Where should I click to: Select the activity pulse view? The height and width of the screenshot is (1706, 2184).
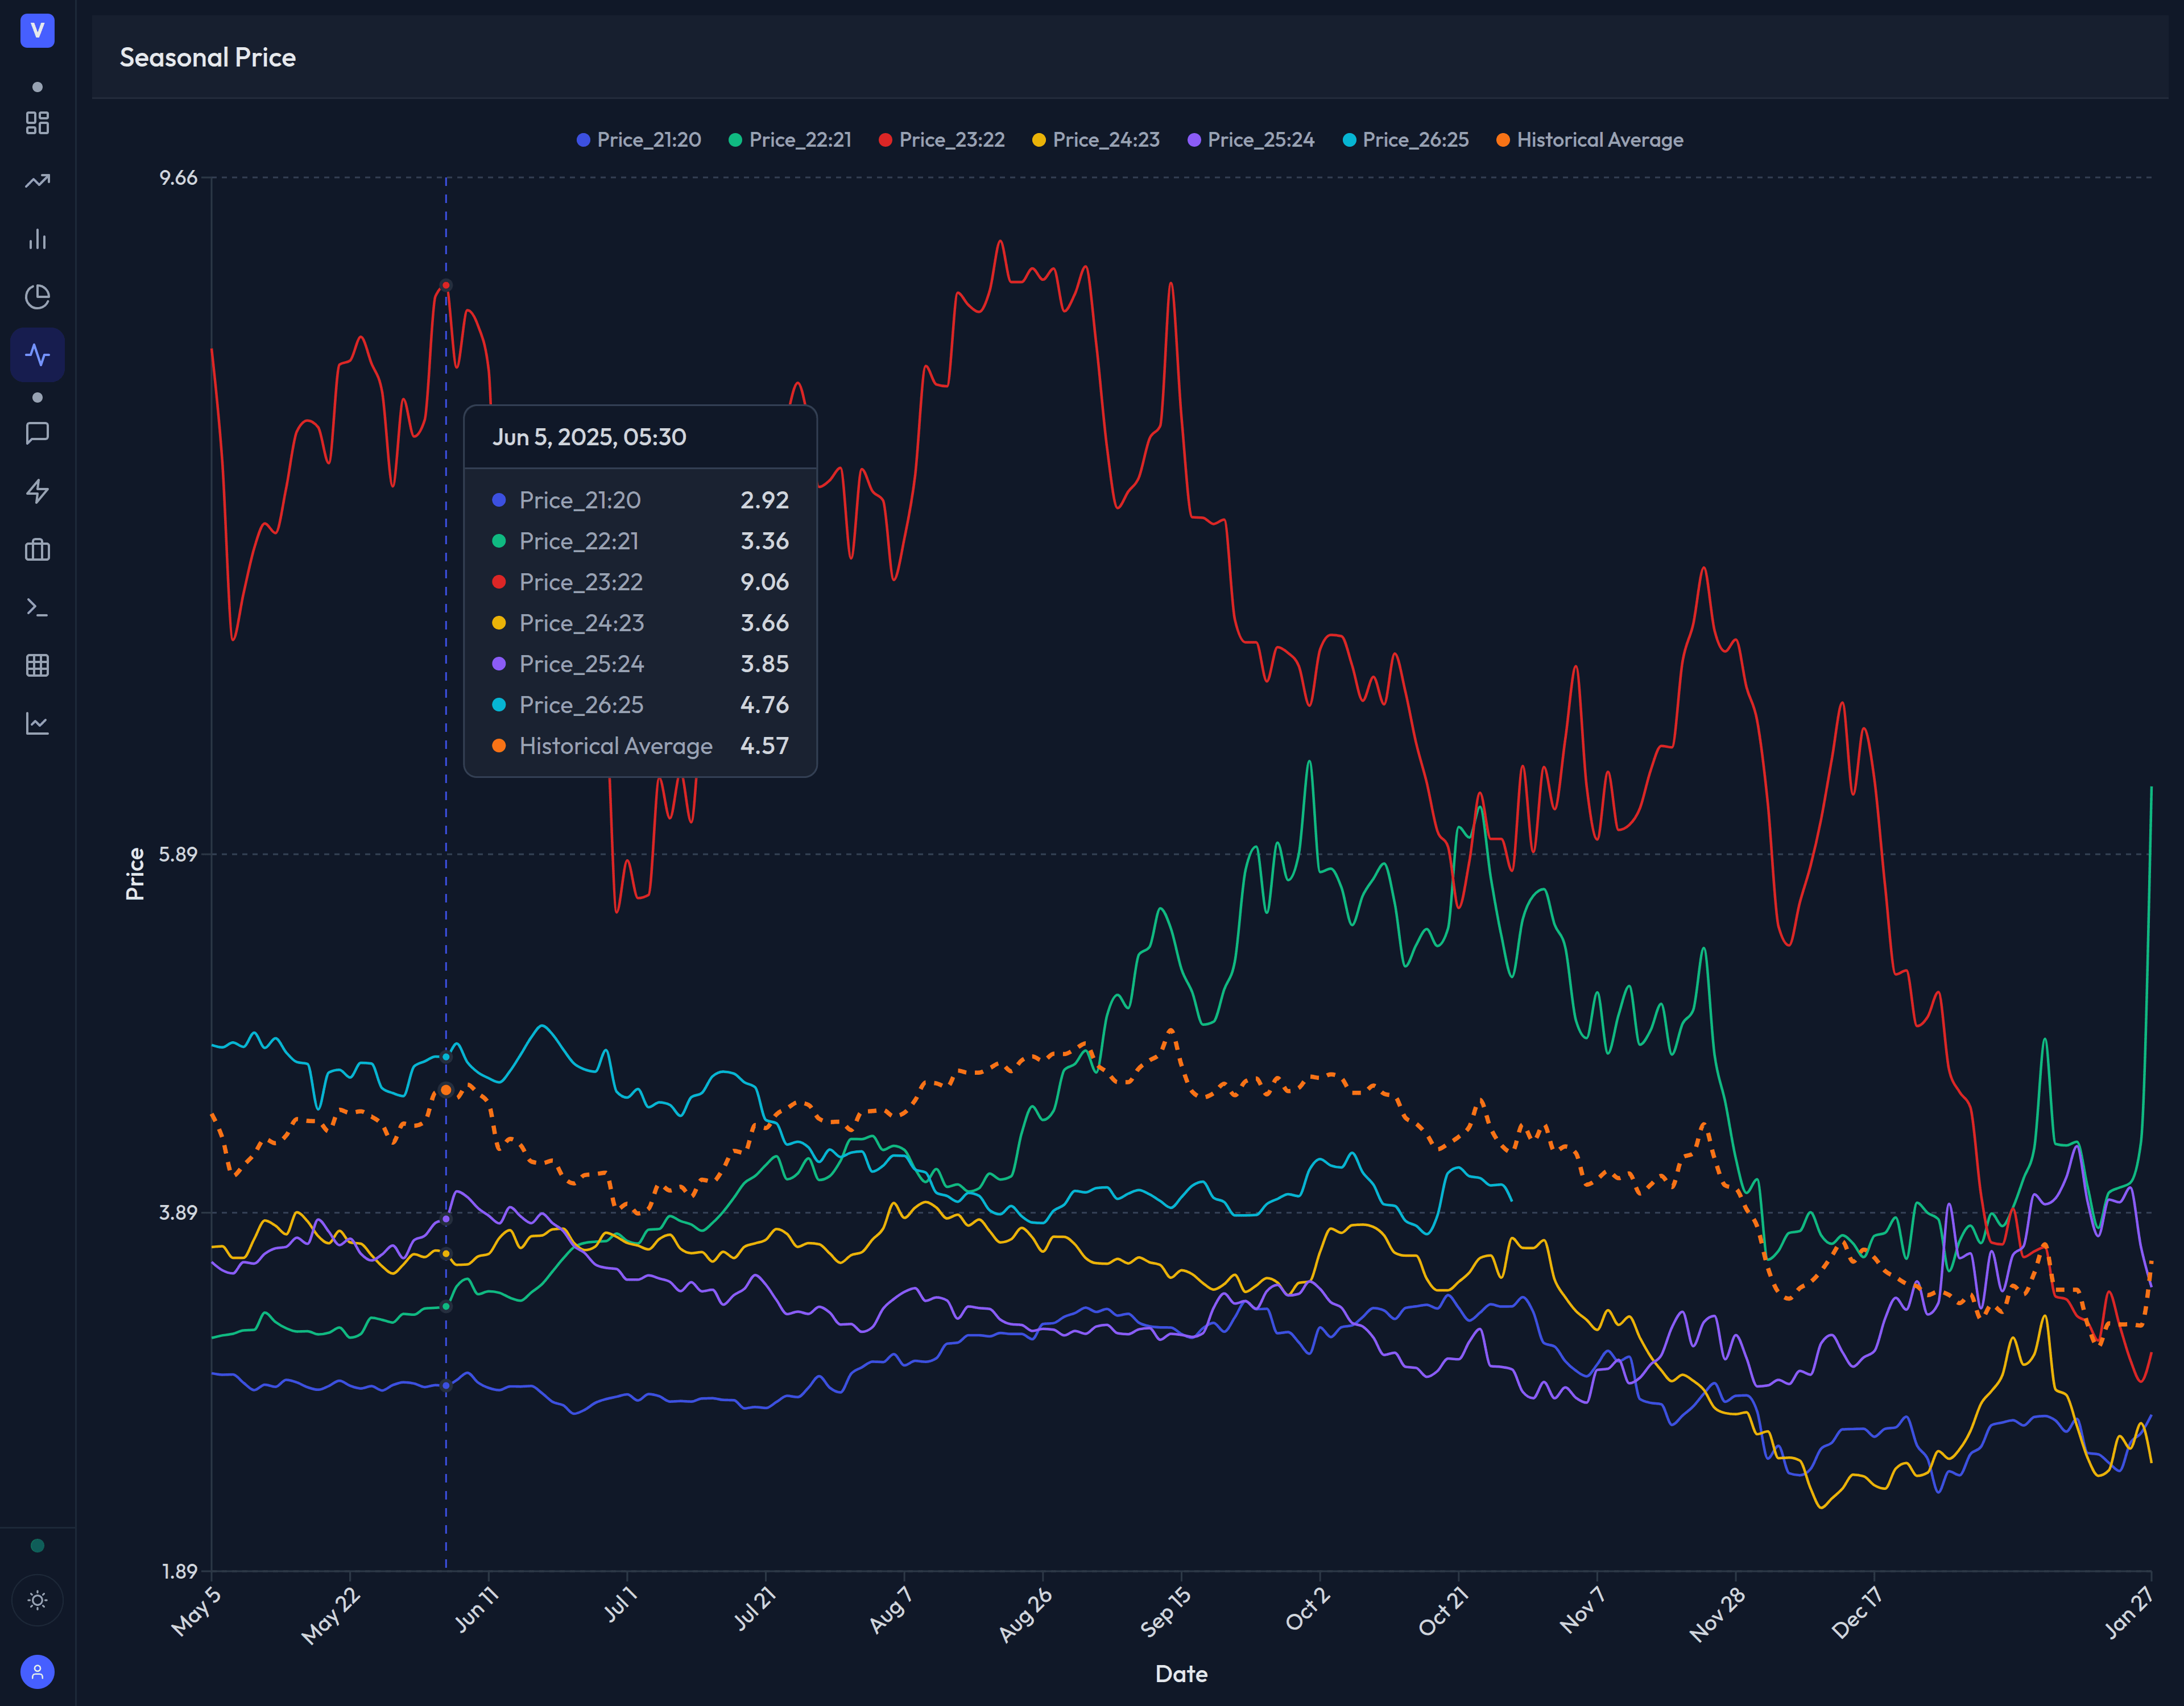pos(38,354)
